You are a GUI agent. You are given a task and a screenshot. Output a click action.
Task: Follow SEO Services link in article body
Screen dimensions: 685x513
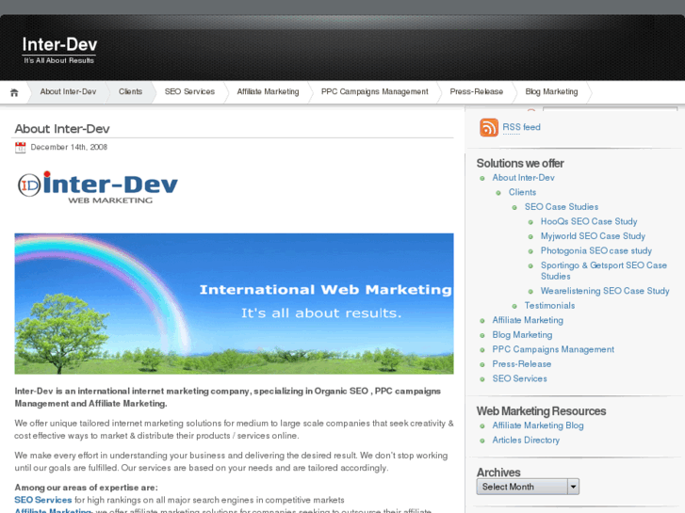click(x=42, y=500)
